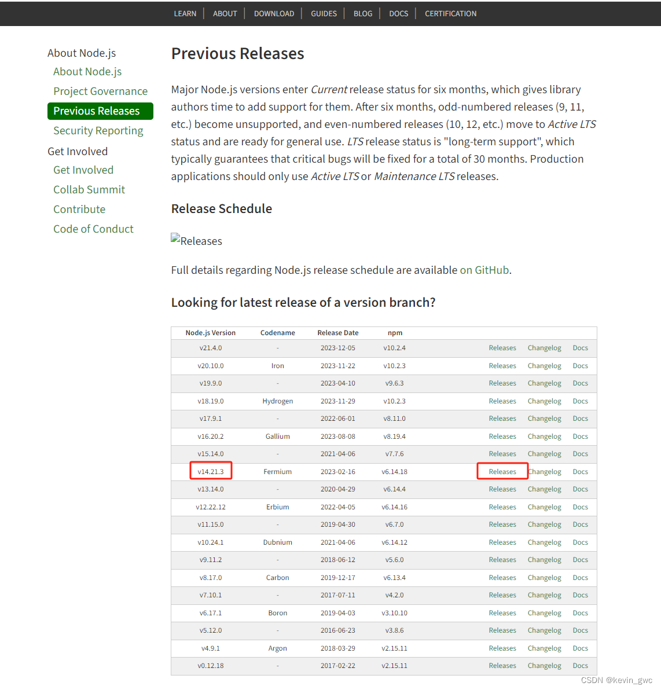Screen dimensions: 661x690
Task: Open Changelog for v21.4.0
Action: [x=545, y=348]
